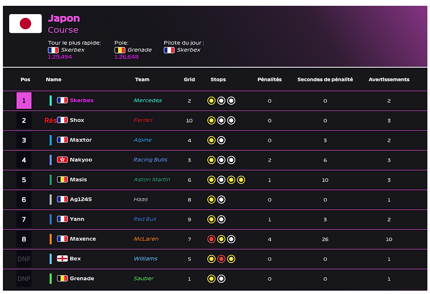Click Yann's yellow tyre stop icon
The height and width of the screenshot is (294, 430).
(x=211, y=220)
